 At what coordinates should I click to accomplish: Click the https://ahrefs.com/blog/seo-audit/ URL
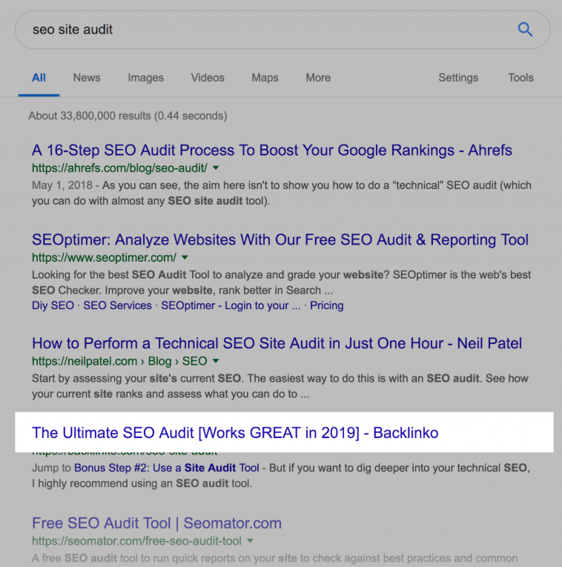(x=119, y=168)
